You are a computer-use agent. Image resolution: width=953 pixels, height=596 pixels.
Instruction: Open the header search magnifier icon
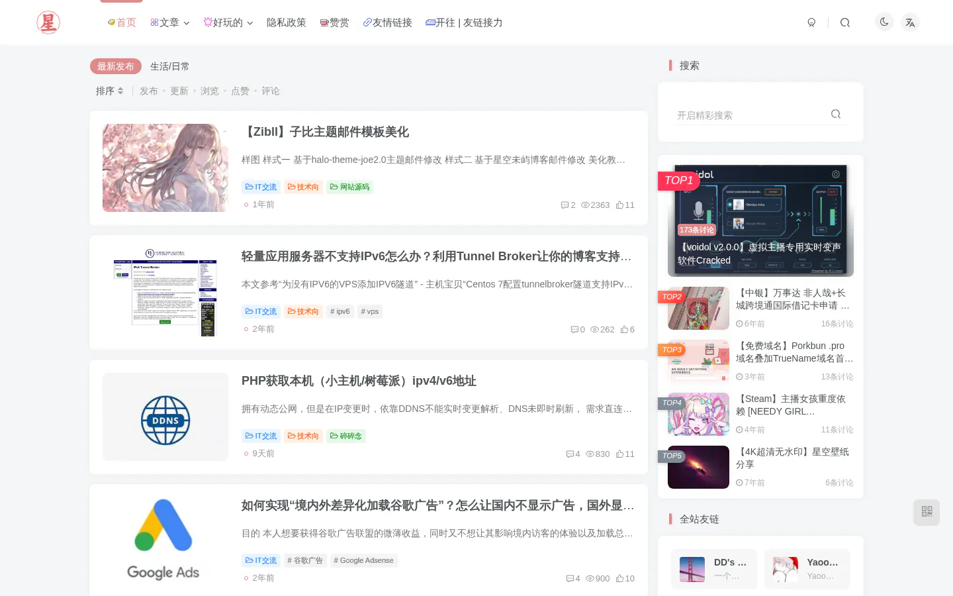(845, 23)
